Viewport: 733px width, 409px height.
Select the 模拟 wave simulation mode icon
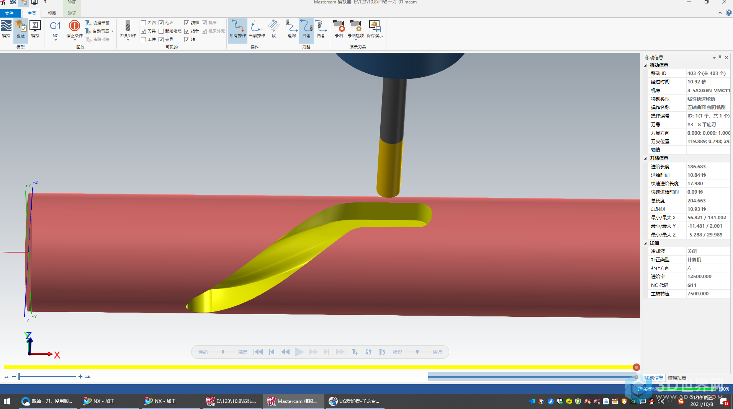point(6,29)
